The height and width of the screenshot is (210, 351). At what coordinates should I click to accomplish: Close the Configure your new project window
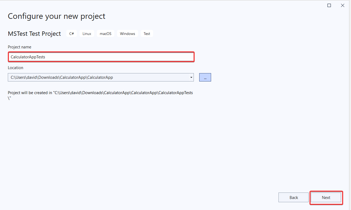point(342,5)
